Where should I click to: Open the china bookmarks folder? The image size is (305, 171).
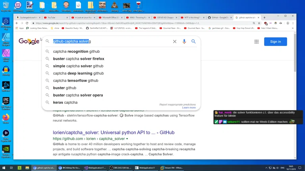coord(55,28)
